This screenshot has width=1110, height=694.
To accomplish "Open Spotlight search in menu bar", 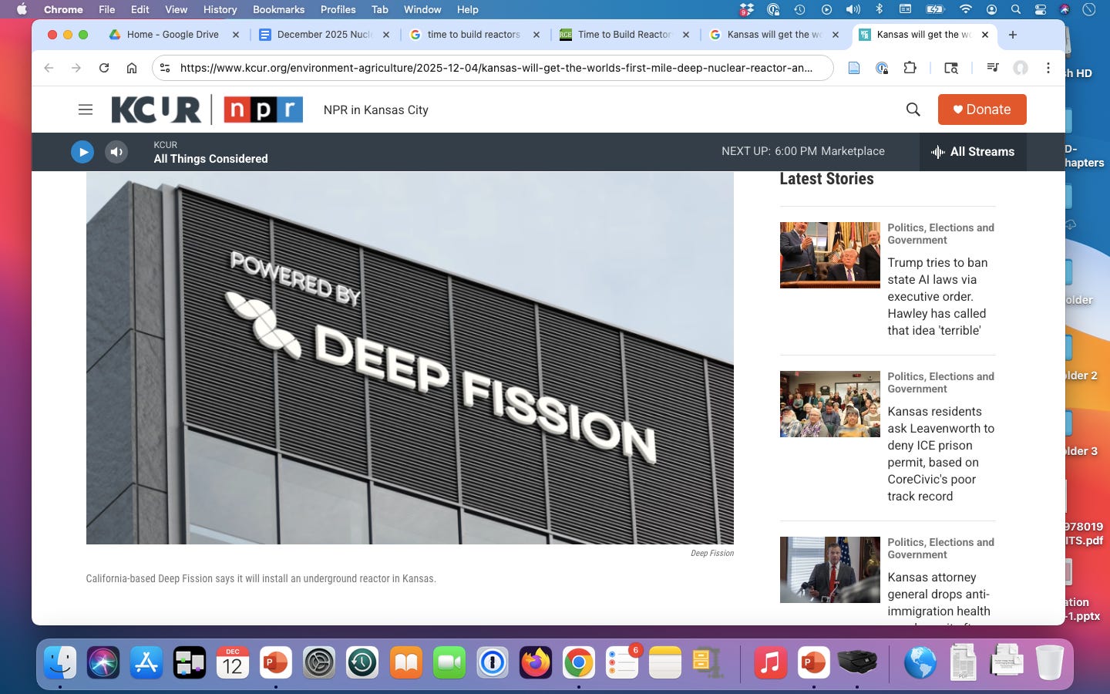I will click(1016, 9).
